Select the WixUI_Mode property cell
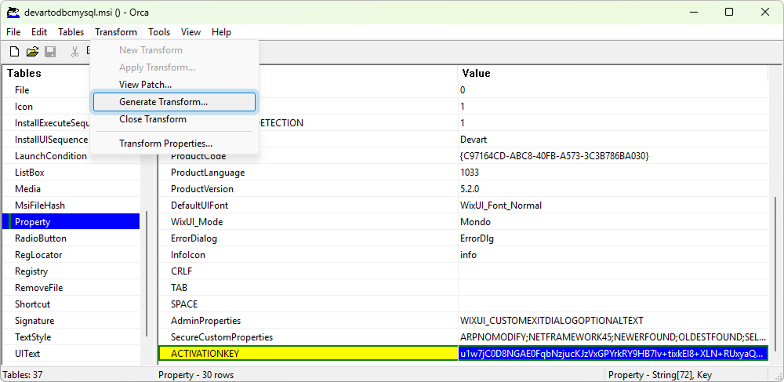The height and width of the screenshot is (382, 784). pos(308,222)
